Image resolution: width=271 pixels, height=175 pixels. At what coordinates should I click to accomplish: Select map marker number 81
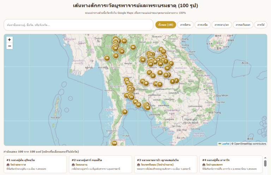pos(132,97)
